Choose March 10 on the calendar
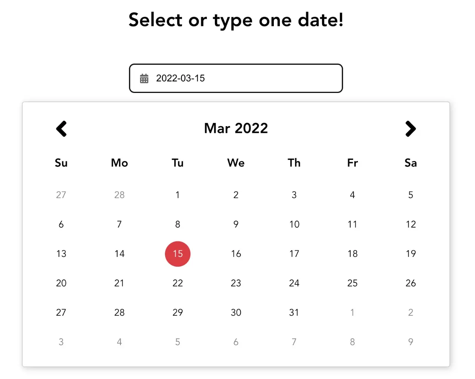The image size is (475, 379). [294, 224]
